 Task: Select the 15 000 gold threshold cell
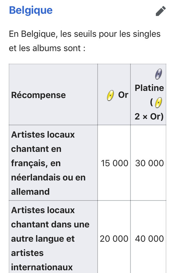[x=114, y=163]
